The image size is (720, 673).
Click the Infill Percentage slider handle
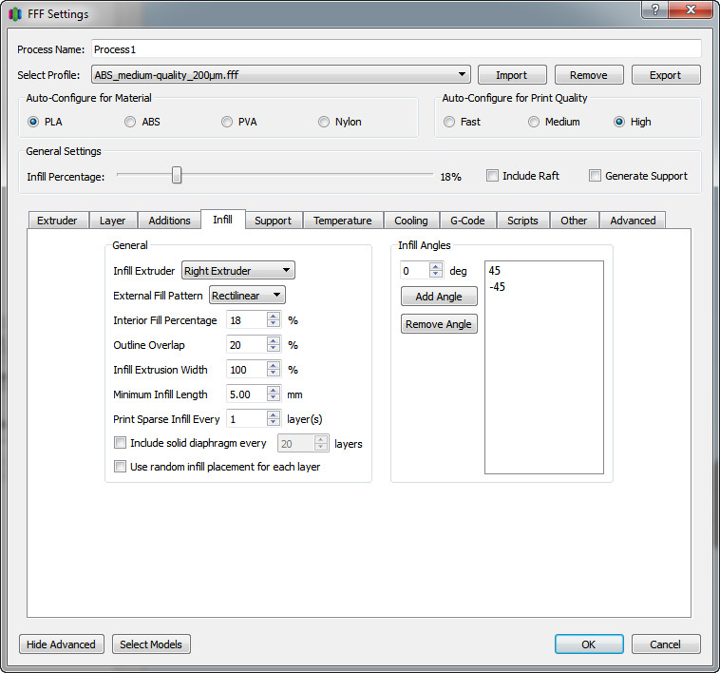[177, 176]
